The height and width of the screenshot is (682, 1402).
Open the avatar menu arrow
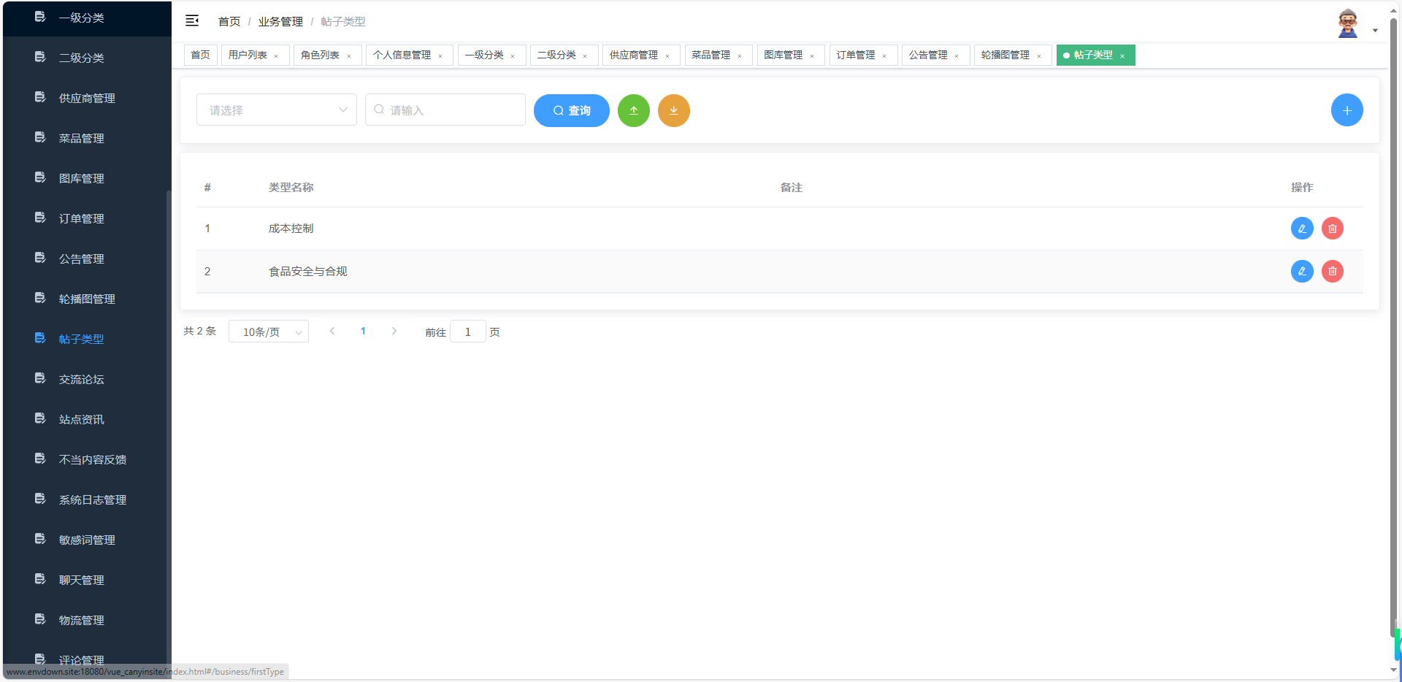tap(1376, 30)
